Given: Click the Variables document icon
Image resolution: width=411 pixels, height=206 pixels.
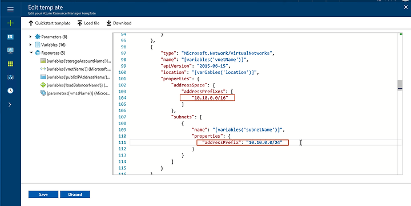Looking at the screenshot, I should coord(38,45).
